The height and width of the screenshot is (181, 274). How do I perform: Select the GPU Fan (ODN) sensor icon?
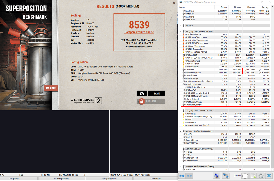click(184, 55)
